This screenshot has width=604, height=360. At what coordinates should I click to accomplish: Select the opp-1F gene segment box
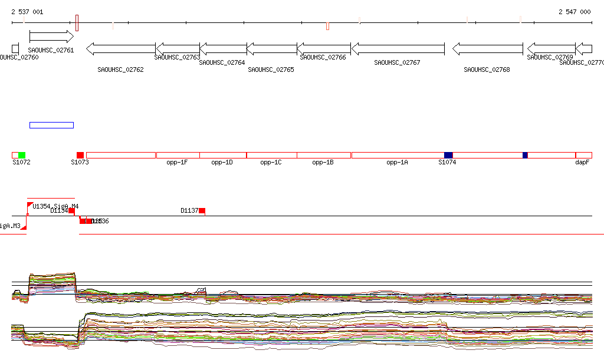click(x=178, y=155)
